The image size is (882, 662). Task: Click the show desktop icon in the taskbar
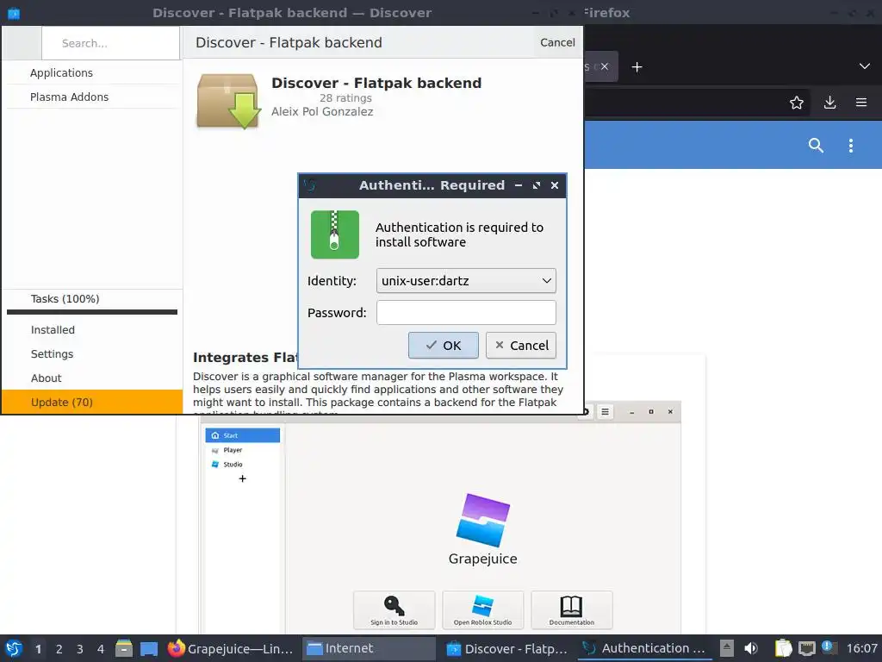pyautogui.click(x=149, y=648)
